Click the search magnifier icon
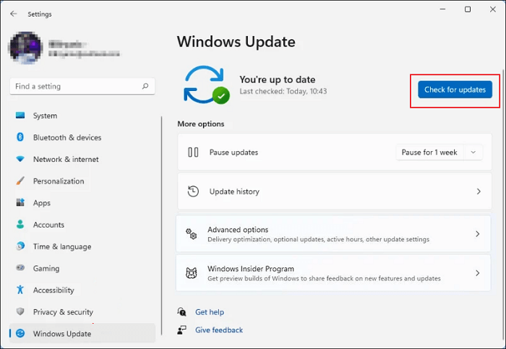506x349 pixels. [145, 86]
